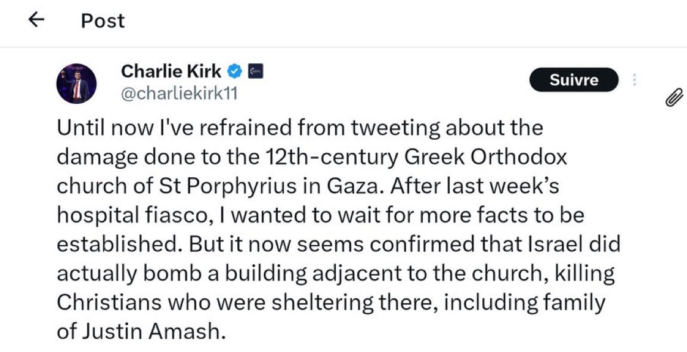
Task: Click the Post header title
Action: pyautogui.click(x=103, y=21)
